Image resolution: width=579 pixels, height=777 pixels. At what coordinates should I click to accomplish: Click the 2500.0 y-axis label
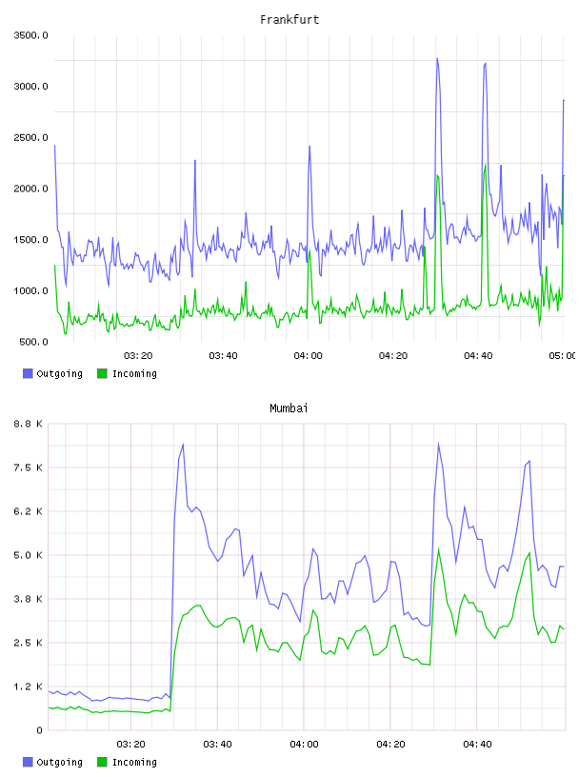click(x=30, y=137)
